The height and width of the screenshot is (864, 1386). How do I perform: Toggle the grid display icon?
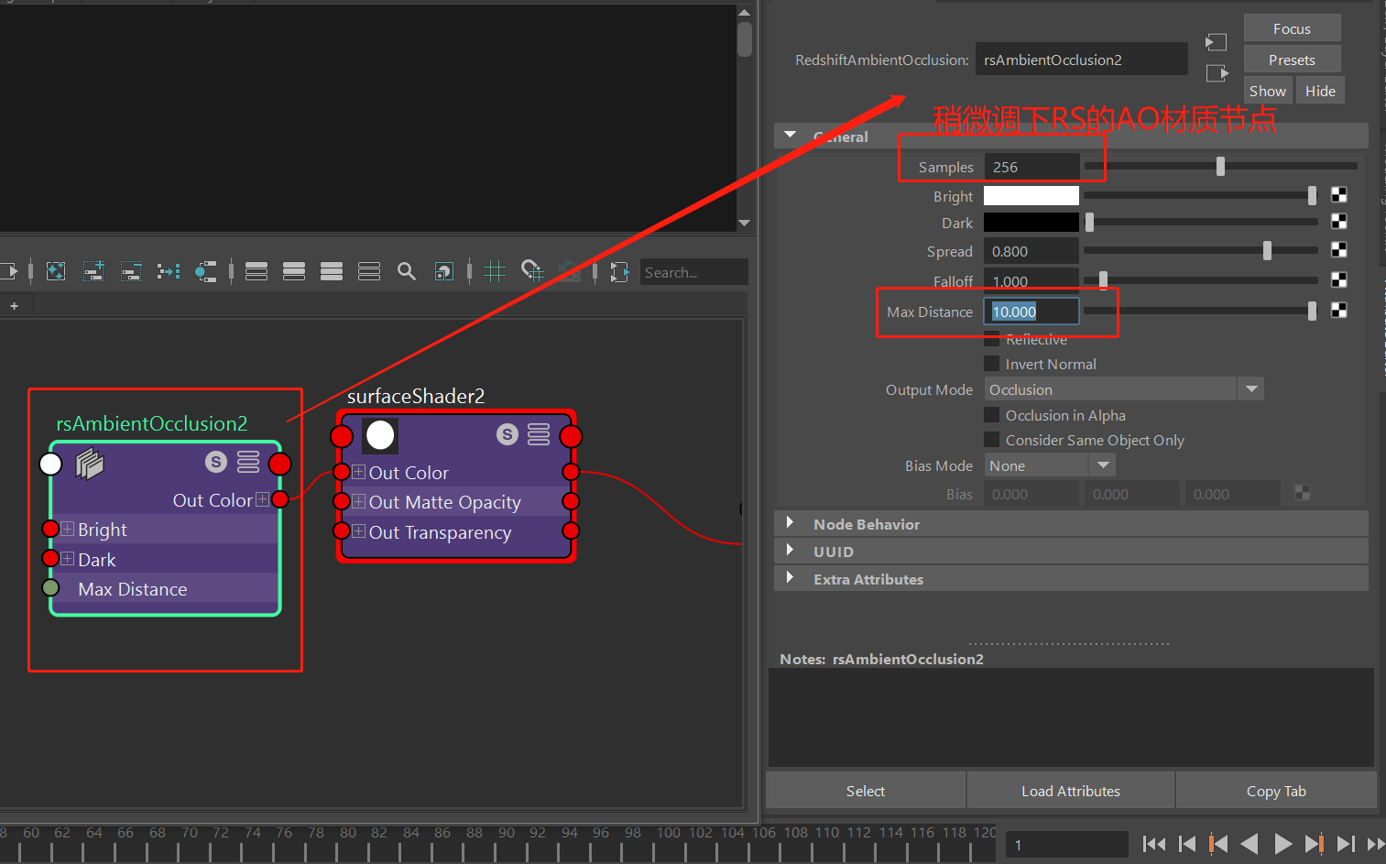point(495,271)
